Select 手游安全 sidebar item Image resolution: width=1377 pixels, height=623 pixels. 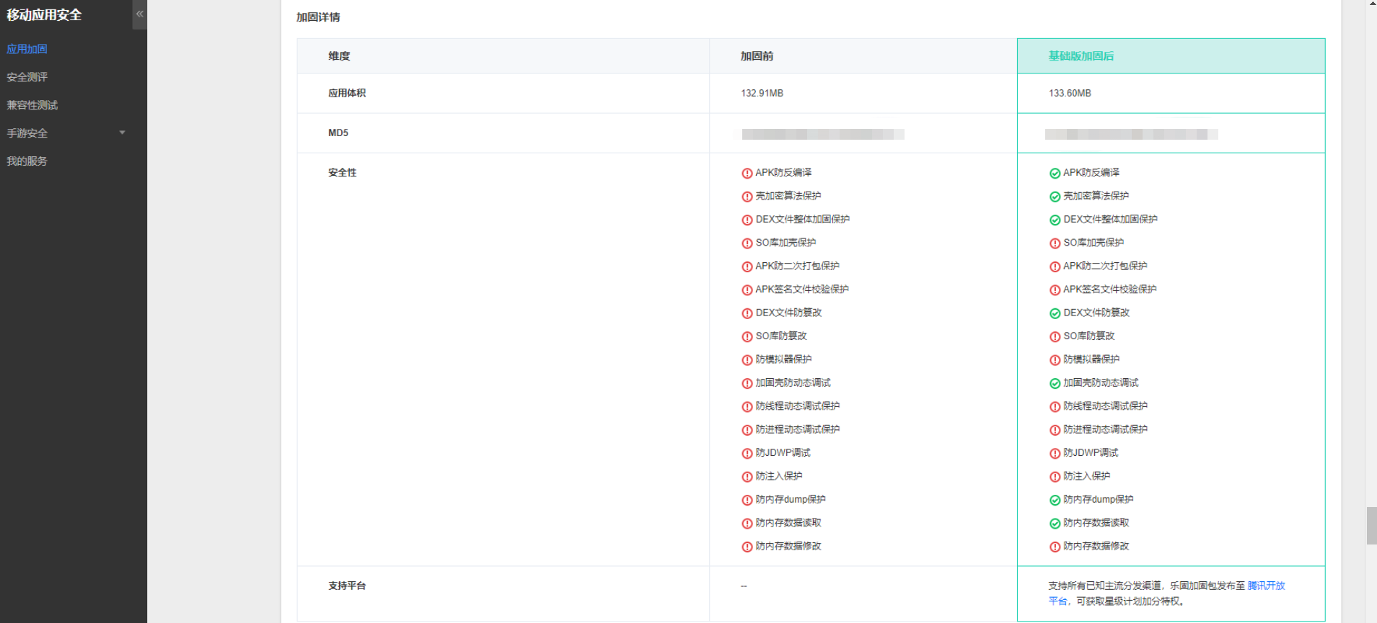(27, 133)
